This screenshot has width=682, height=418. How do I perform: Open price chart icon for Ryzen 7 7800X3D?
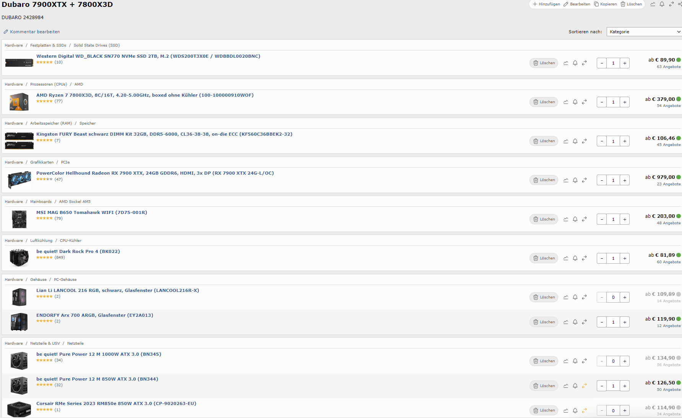coord(566,102)
